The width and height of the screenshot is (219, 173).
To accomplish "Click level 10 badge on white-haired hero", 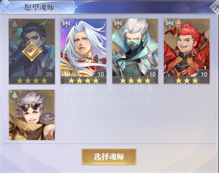I will tap(101, 74).
